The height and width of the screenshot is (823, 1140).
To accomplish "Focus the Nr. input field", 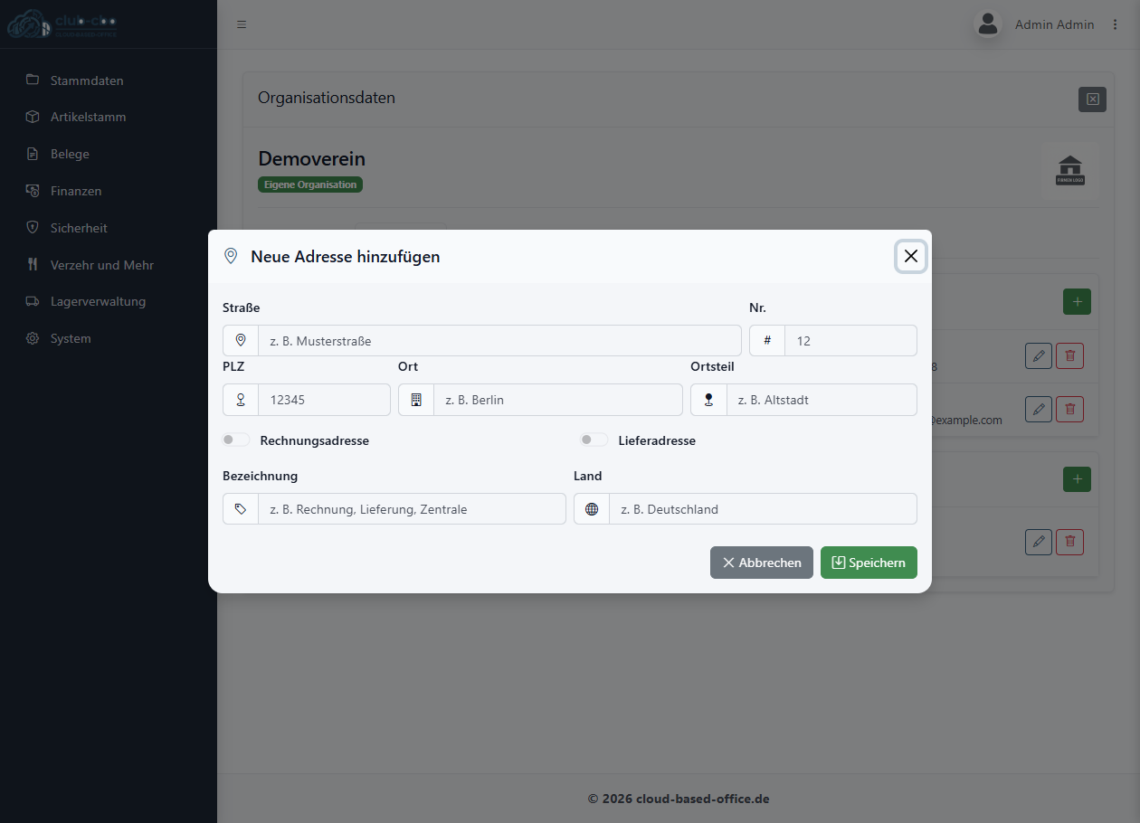I will pos(850,340).
